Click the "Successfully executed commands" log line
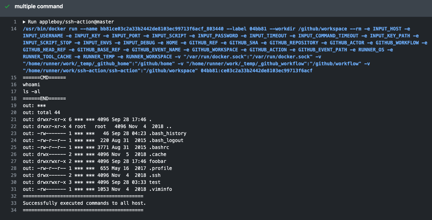This screenshot has width=432, height=220. tap(84, 203)
